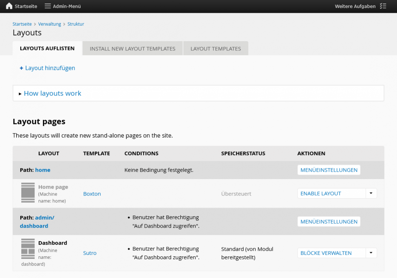397x278 pixels.
Task: Click the Home page layout thumbnail icon
Action: tap(28, 193)
